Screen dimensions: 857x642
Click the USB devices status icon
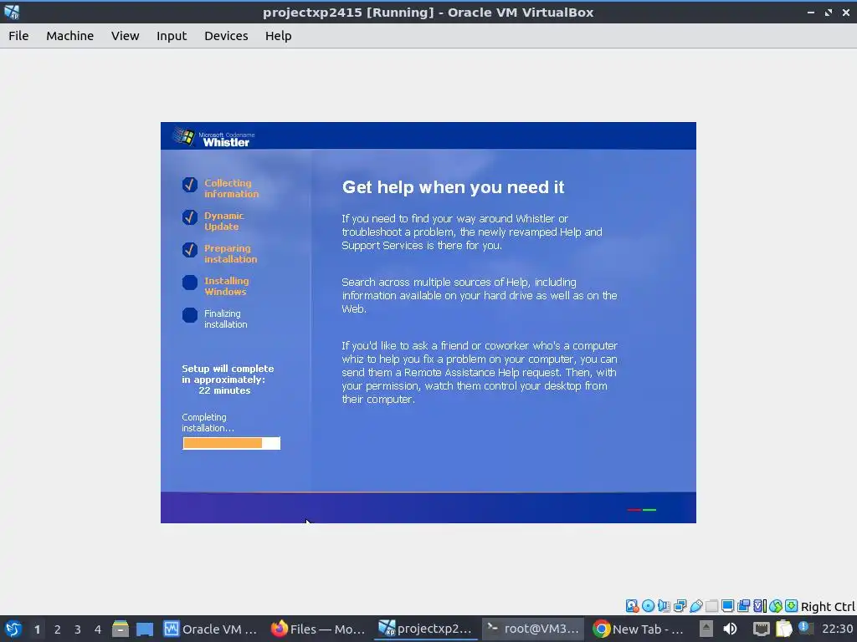(695, 606)
